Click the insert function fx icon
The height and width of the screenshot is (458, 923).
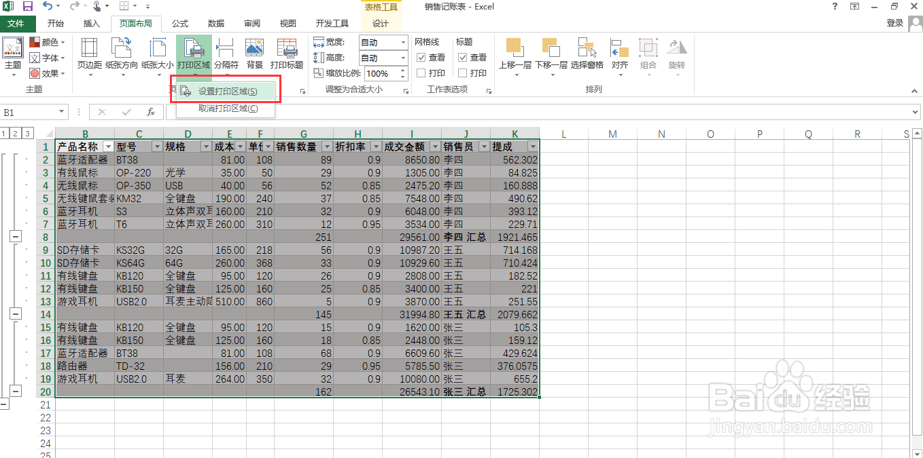151,112
